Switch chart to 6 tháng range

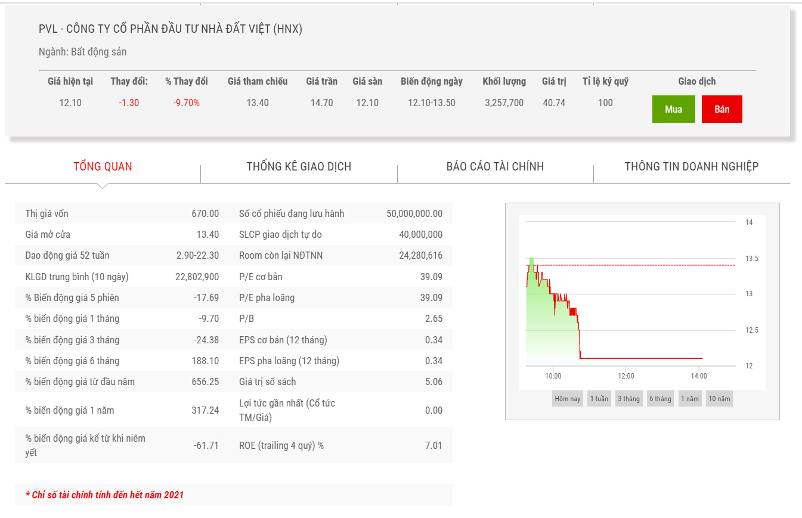[660, 399]
